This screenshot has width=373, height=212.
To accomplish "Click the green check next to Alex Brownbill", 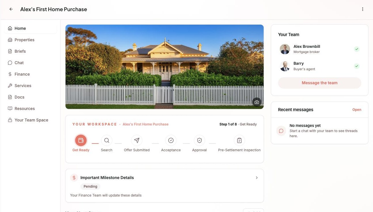I will pyautogui.click(x=357, y=49).
